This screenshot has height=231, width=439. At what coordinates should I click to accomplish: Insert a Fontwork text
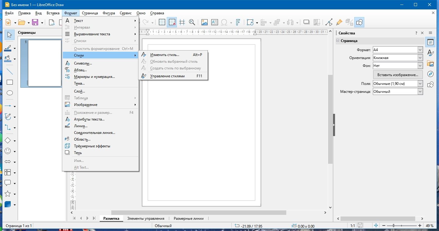click(238, 22)
